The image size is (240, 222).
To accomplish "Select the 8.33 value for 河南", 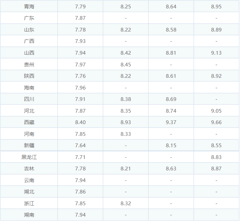I will tap(126, 134).
